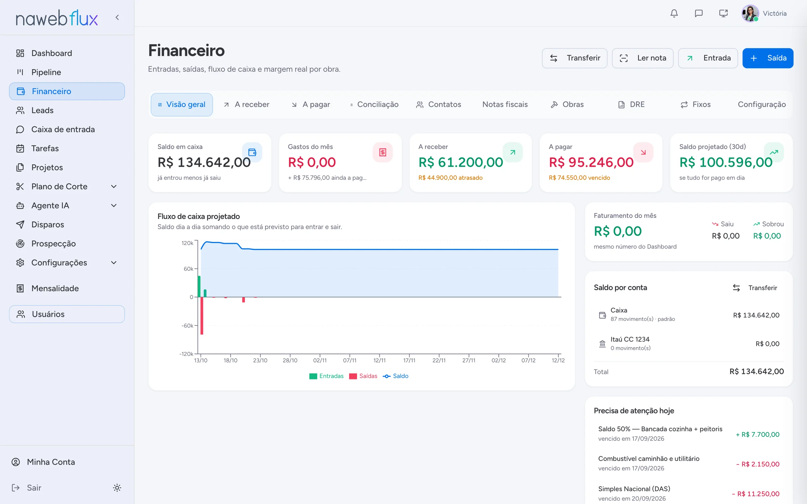Add a new Entrada

pyautogui.click(x=708, y=58)
